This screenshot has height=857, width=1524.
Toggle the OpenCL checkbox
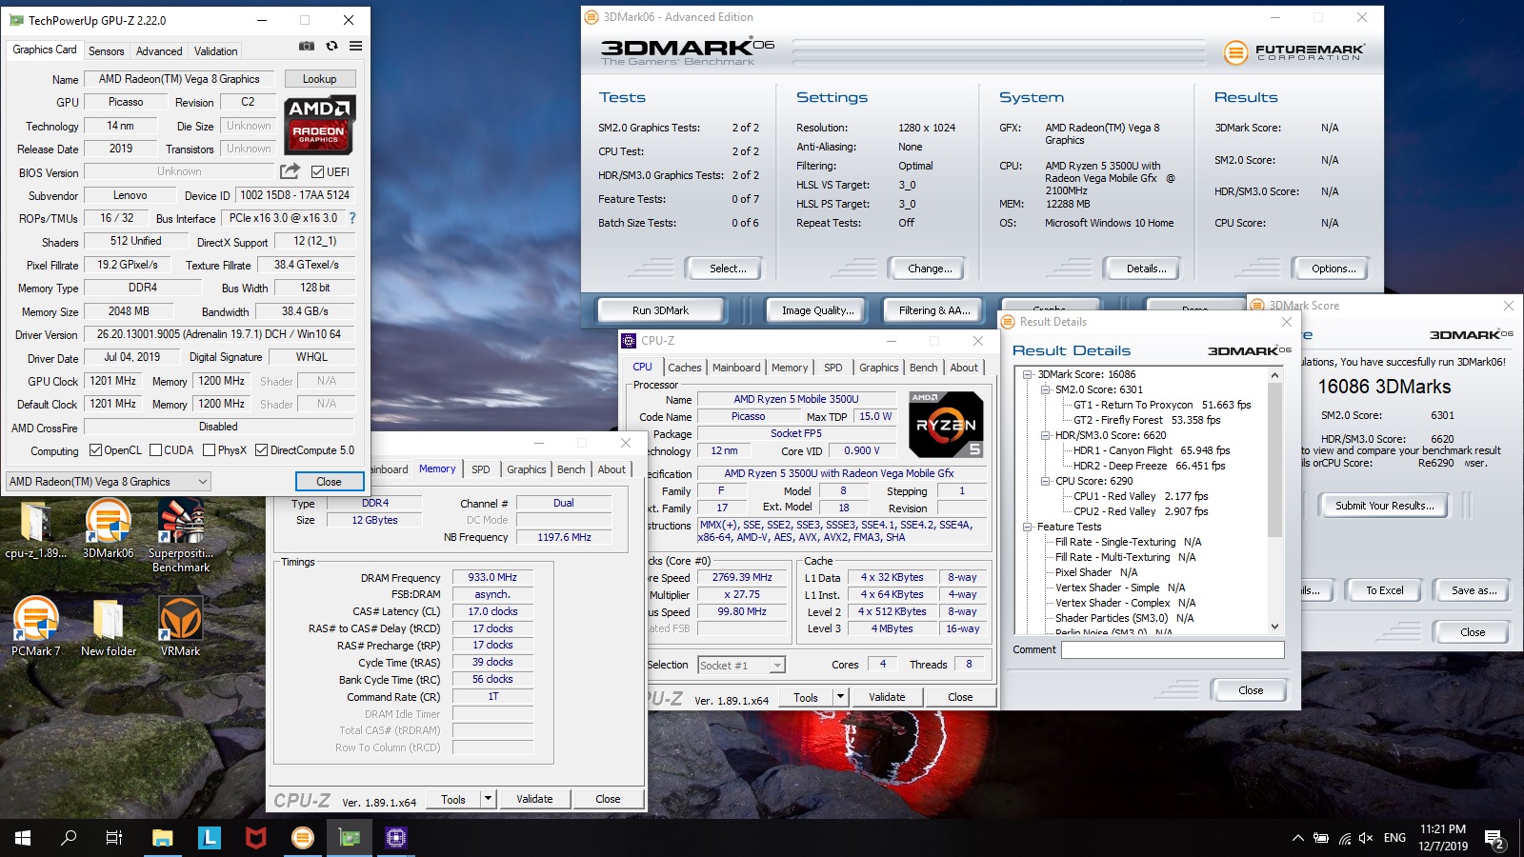[95, 450]
